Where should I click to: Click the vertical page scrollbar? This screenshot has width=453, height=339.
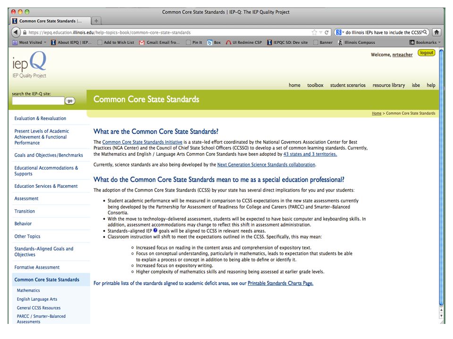click(x=441, y=178)
